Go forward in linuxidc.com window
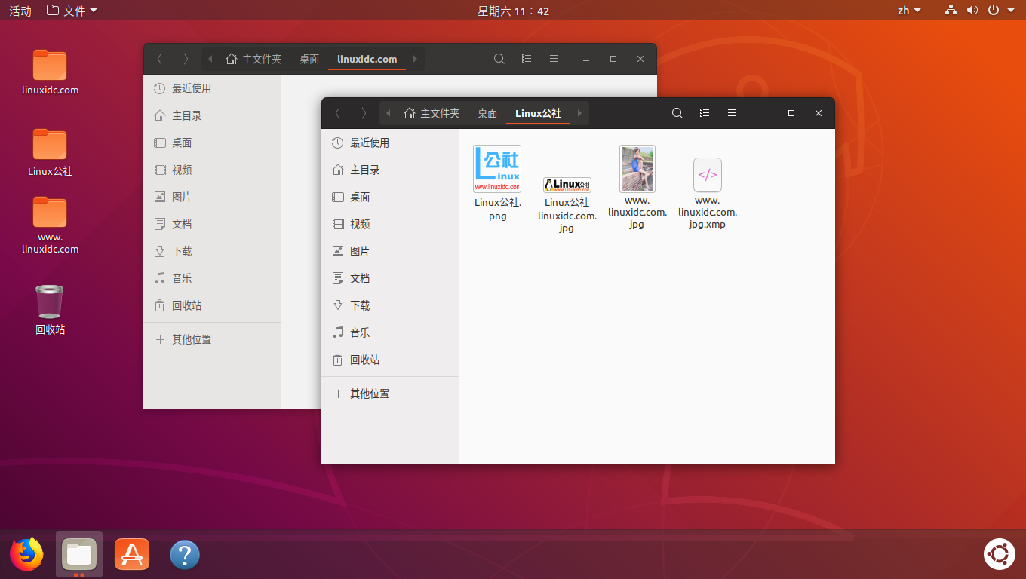 (186, 59)
